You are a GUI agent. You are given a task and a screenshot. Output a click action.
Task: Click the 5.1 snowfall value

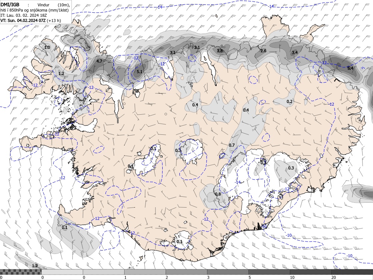140,72
